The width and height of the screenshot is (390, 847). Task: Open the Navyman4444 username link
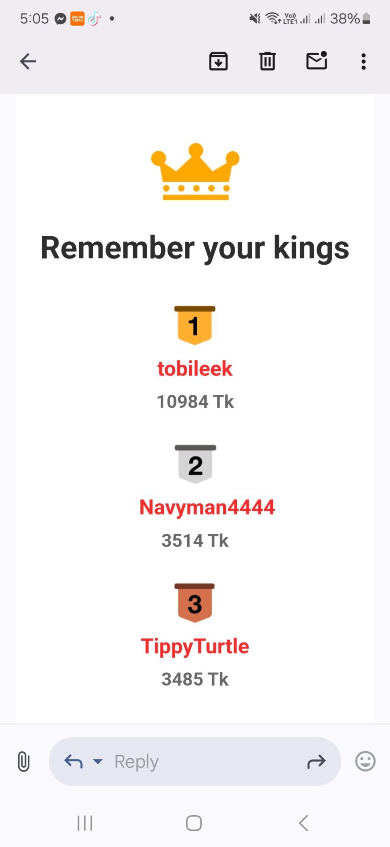pyautogui.click(x=207, y=507)
